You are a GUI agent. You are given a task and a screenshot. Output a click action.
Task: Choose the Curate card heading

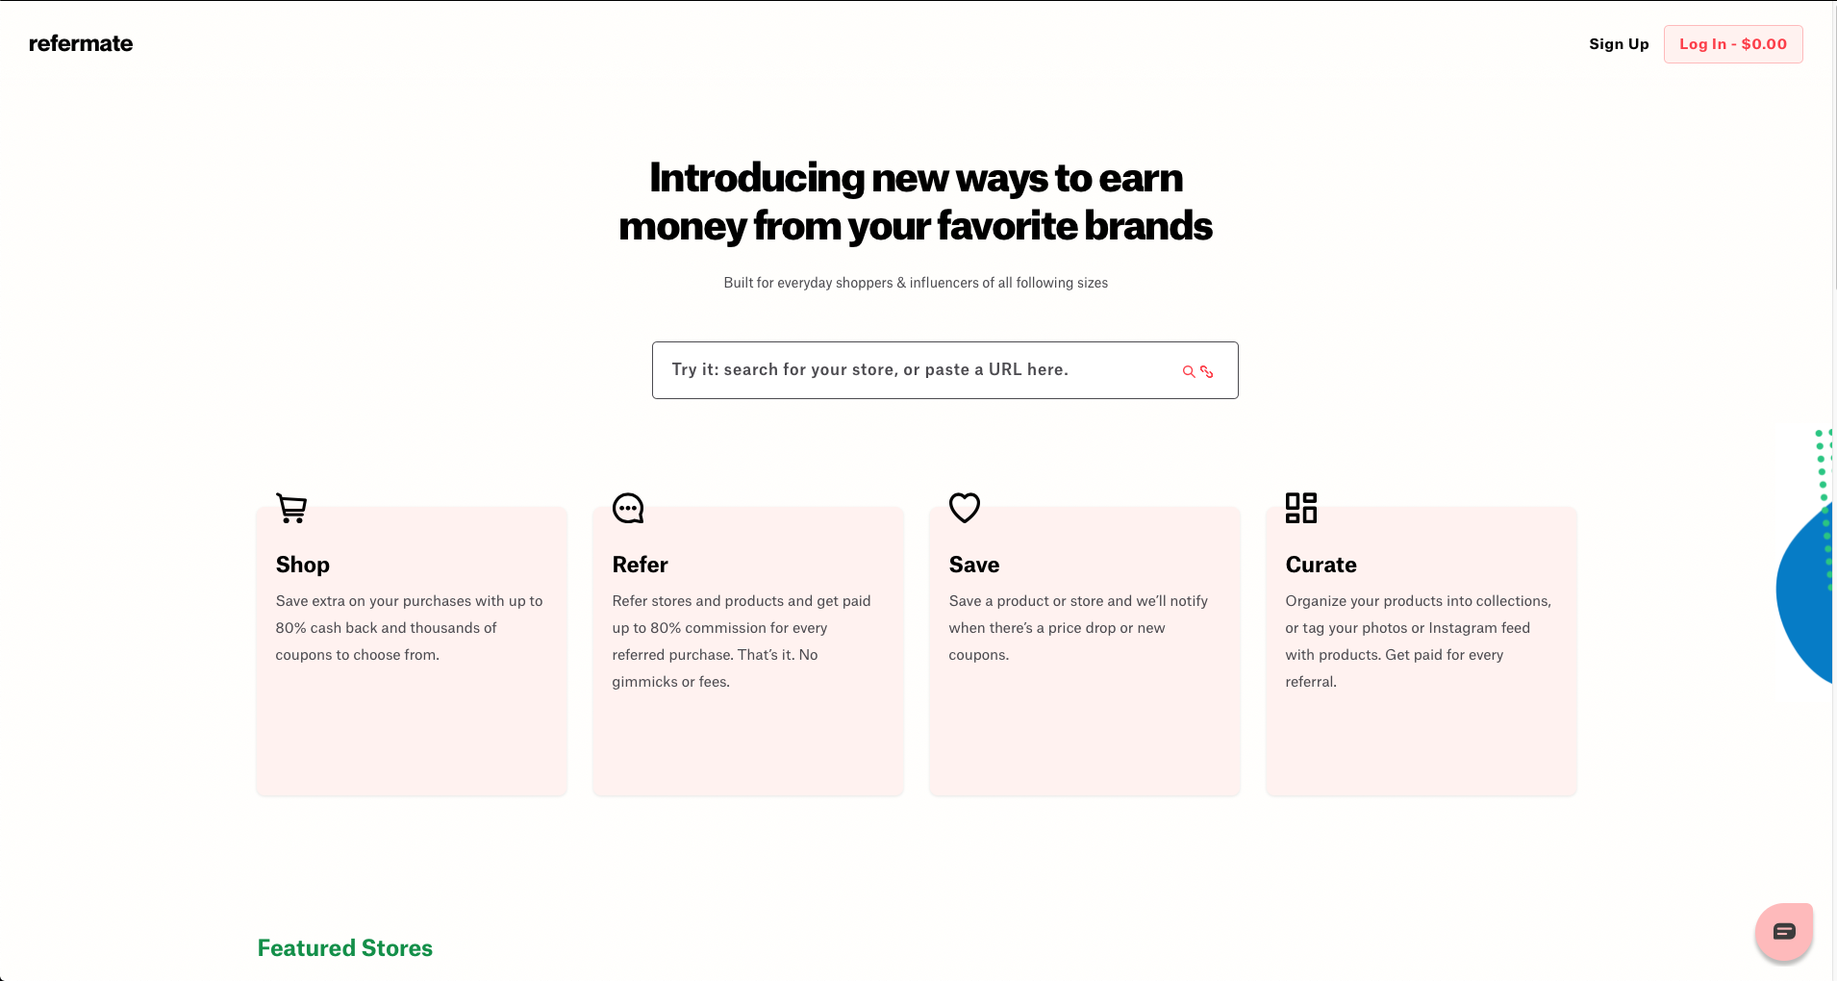click(x=1321, y=565)
